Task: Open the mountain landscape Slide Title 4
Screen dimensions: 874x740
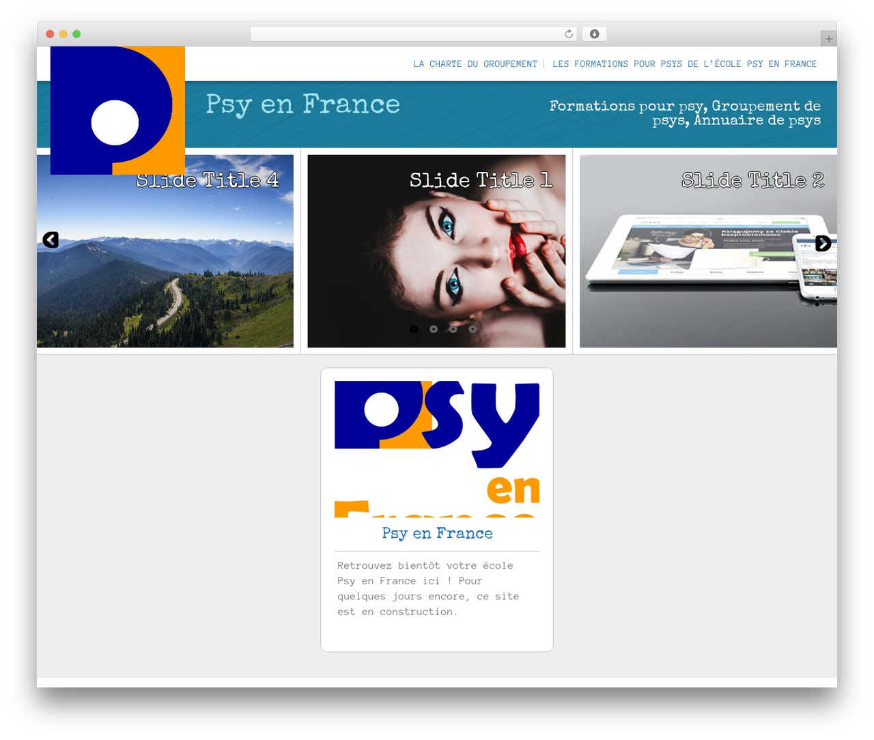Action: pos(165,251)
